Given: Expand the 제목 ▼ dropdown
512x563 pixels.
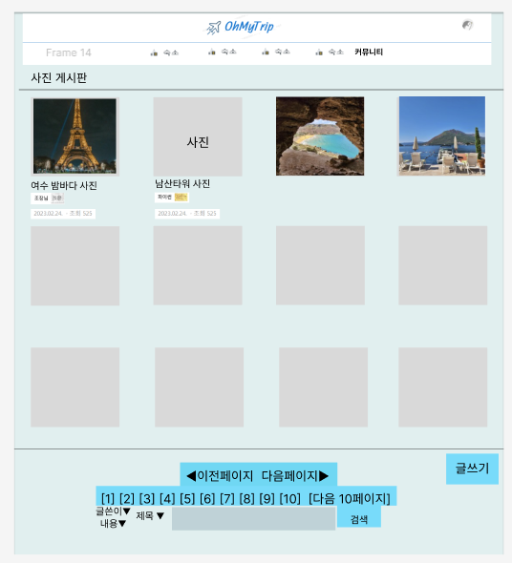Looking at the screenshot, I should (x=150, y=516).
